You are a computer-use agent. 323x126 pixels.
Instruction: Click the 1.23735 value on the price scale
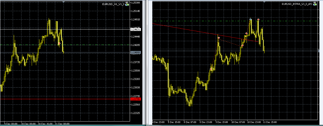tap(136, 62)
